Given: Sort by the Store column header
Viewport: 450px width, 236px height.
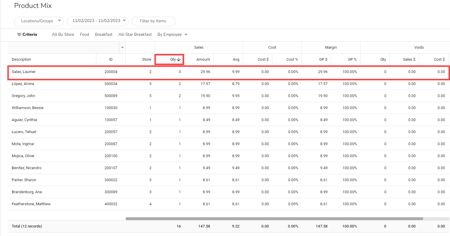Looking at the screenshot, I should pos(146,60).
